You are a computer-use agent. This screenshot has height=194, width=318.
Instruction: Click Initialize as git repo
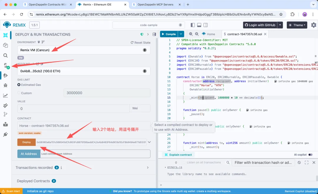click(x=40, y=191)
